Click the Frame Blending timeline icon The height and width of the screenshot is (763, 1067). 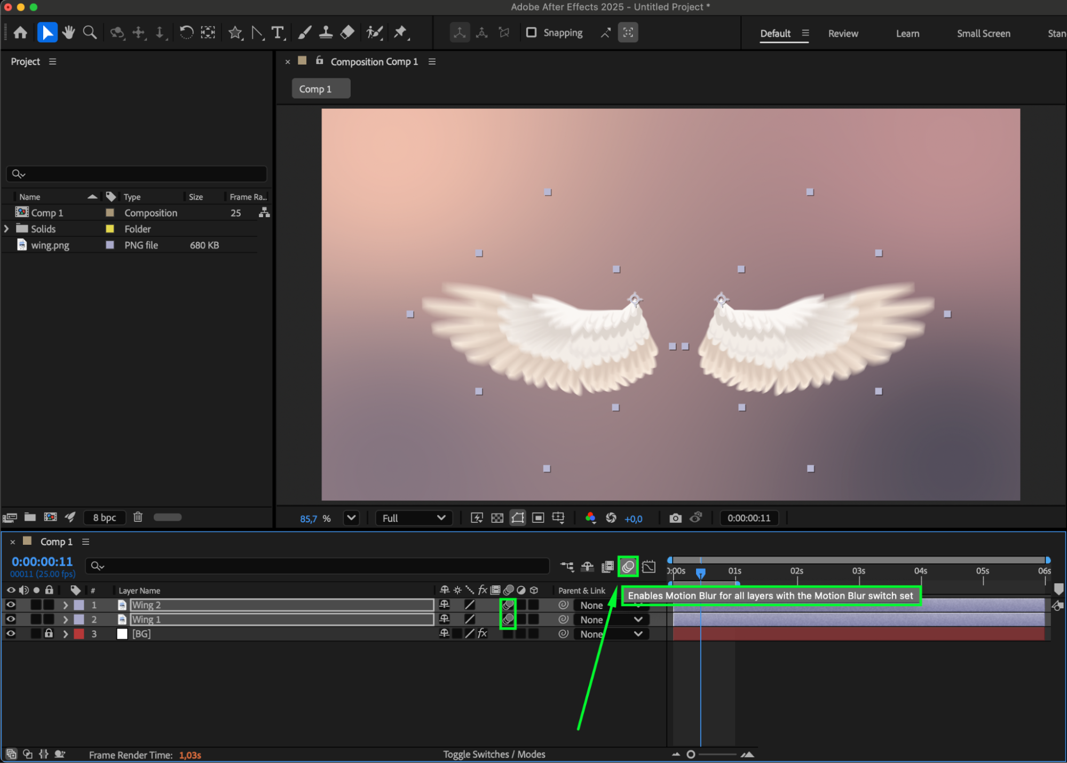(x=607, y=567)
